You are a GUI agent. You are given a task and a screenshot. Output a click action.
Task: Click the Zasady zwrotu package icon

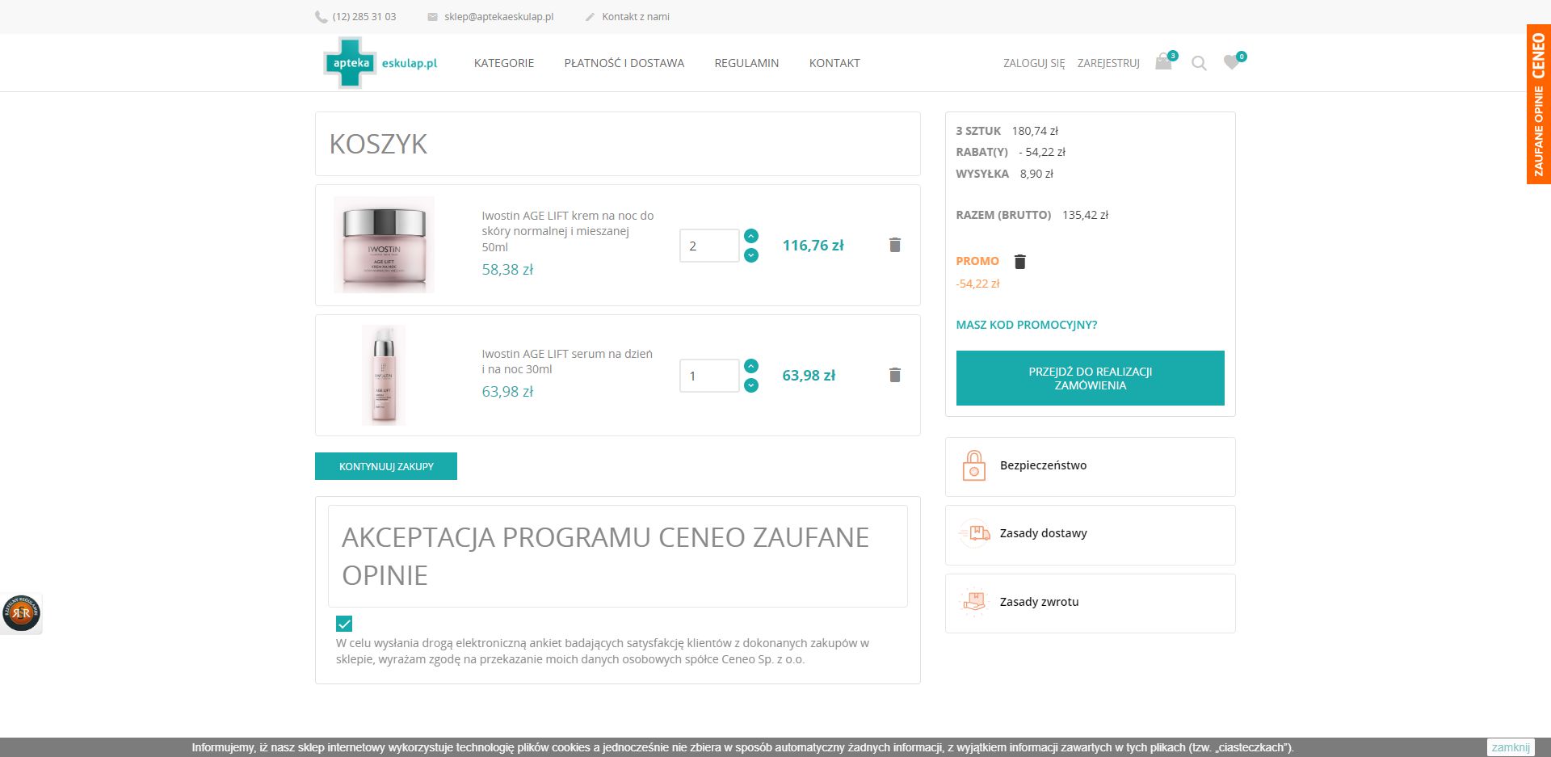pos(974,603)
